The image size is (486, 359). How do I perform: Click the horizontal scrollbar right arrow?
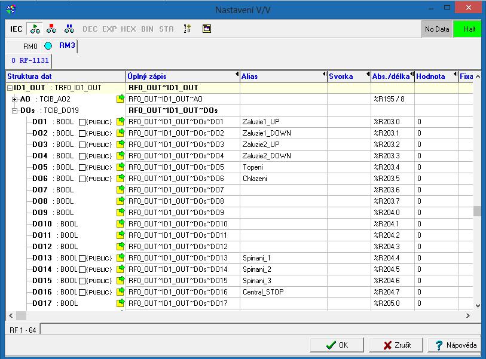coord(467,315)
